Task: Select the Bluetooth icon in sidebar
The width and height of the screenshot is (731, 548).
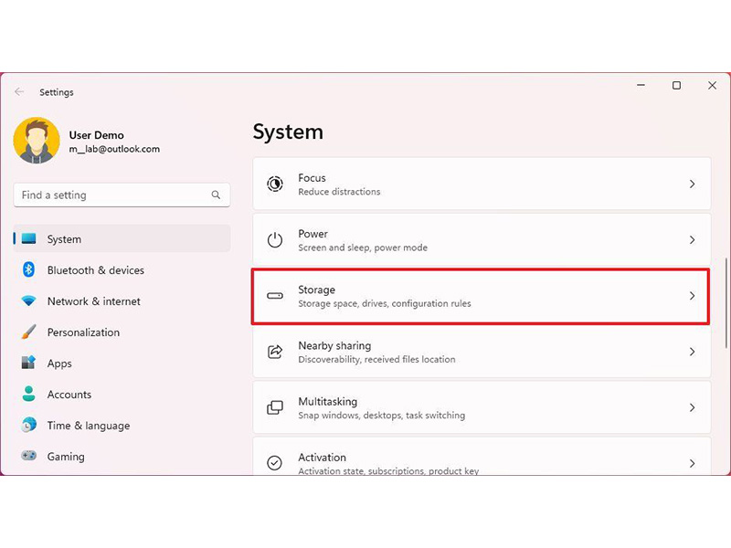Action: coord(29,269)
